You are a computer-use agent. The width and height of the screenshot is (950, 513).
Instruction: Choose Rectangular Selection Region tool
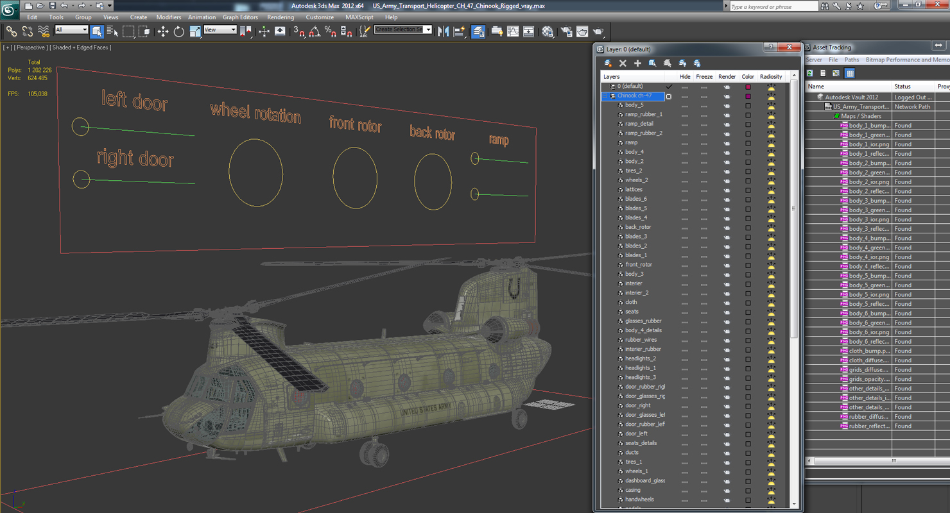[128, 31]
